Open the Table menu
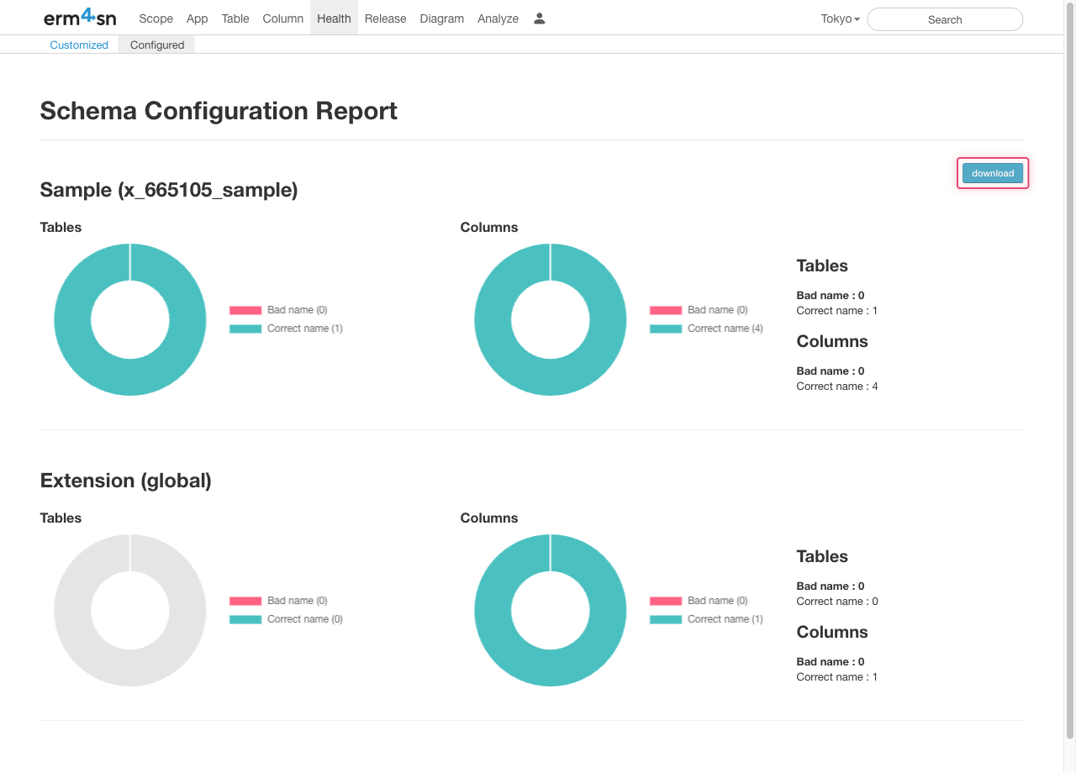The width and height of the screenshot is (1076, 773). 235,18
